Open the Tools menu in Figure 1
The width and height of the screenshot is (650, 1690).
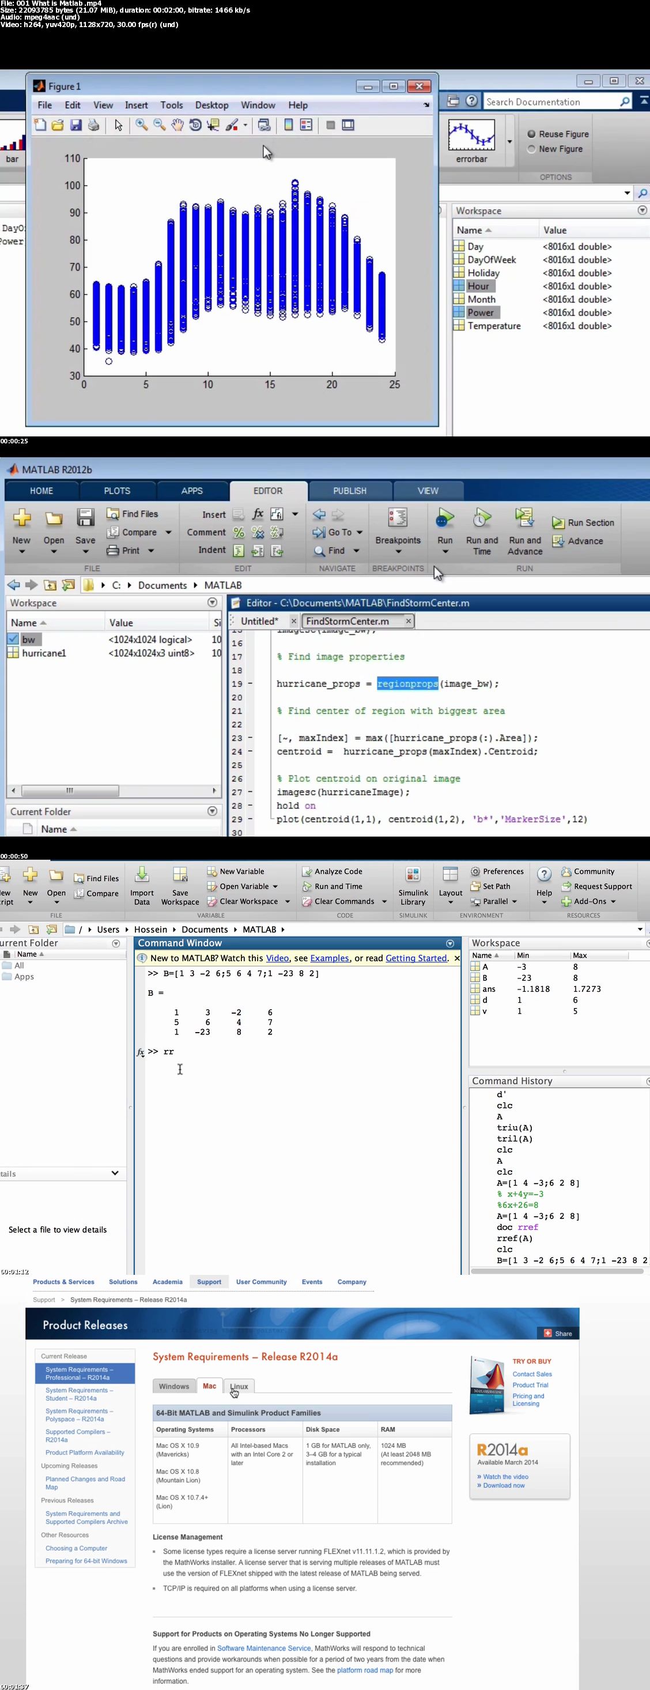tap(172, 105)
